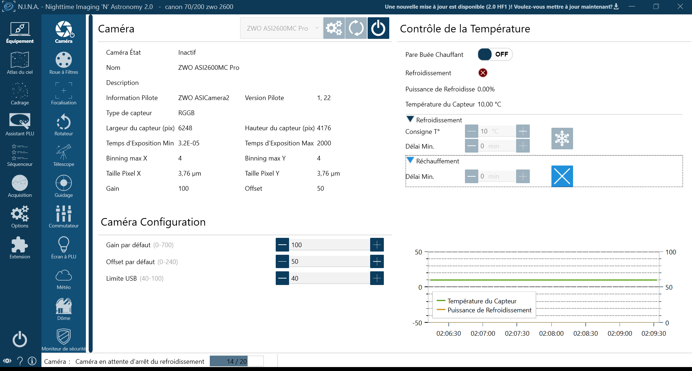This screenshot has width=692, height=371.
Task: Select the Focalisation tab
Action: [x=64, y=94]
